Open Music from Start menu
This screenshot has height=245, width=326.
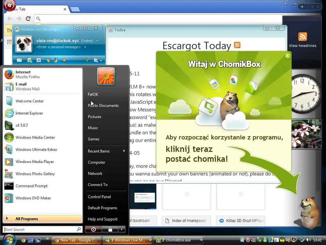pyautogui.click(x=93, y=128)
